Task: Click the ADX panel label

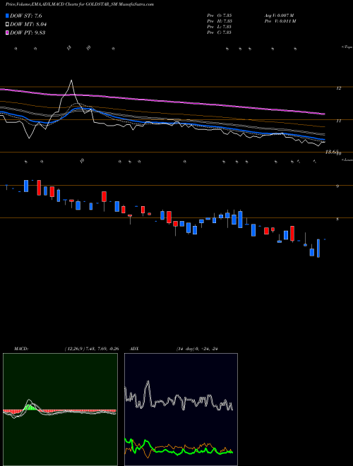Action: pyautogui.click(x=135, y=349)
